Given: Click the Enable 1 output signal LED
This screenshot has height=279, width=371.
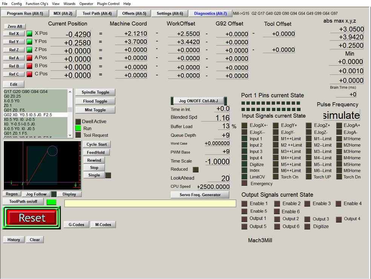Looking at the screenshot, I should pos(245,204).
